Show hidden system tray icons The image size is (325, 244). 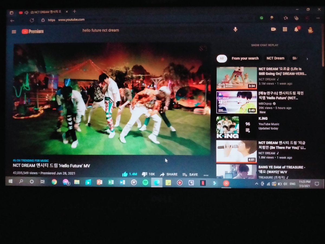256,184
